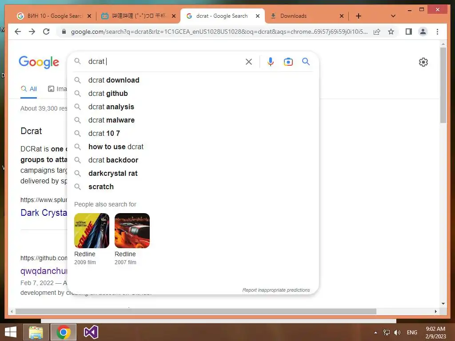455x341 pixels.
Task: Open the volume tray icon
Action: coord(397,333)
